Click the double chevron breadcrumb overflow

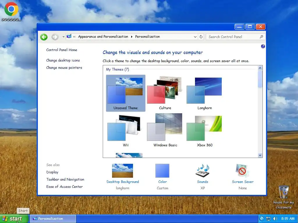(x=74, y=37)
